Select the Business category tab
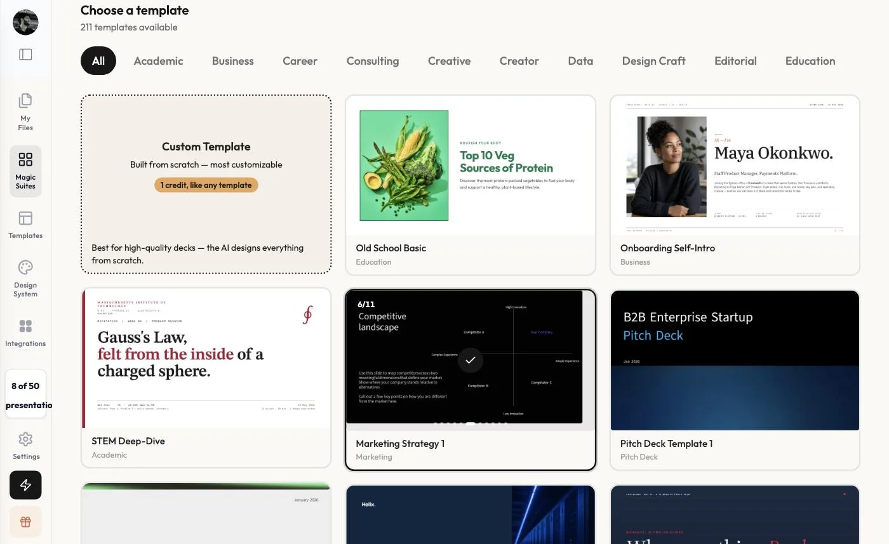The image size is (889, 544). click(233, 61)
